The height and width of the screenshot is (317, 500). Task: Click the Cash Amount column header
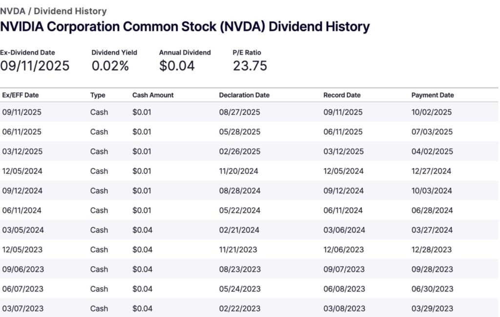coord(153,95)
